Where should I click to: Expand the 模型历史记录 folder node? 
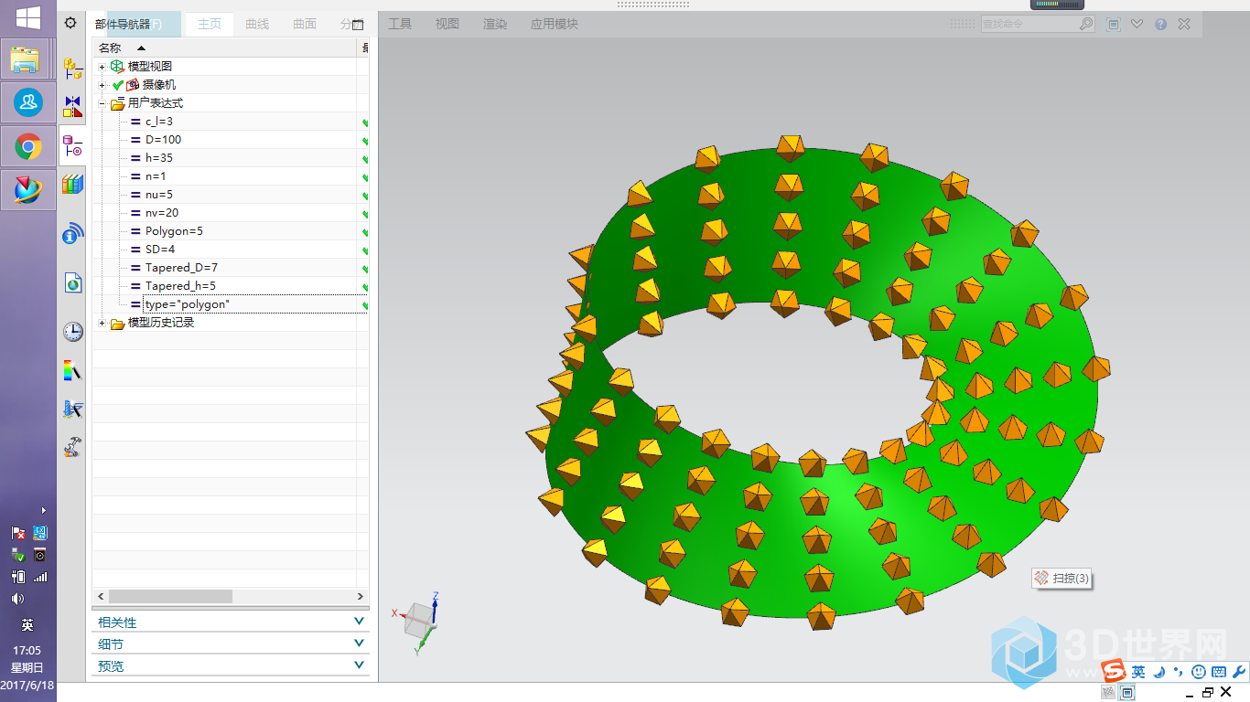[102, 323]
